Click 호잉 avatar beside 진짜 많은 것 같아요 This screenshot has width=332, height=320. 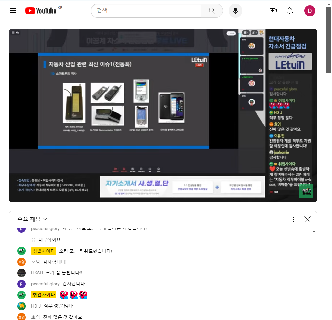pos(21,317)
